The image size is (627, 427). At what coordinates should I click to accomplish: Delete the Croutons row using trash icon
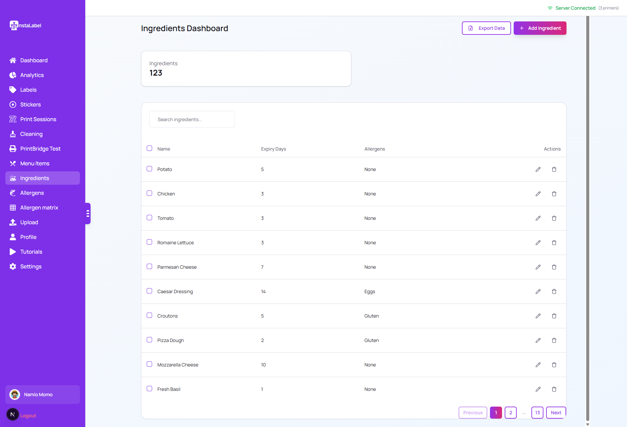tap(554, 316)
